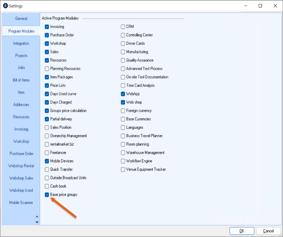
Task: Toggle the Planning Resources checkbox
Action: point(47,69)
